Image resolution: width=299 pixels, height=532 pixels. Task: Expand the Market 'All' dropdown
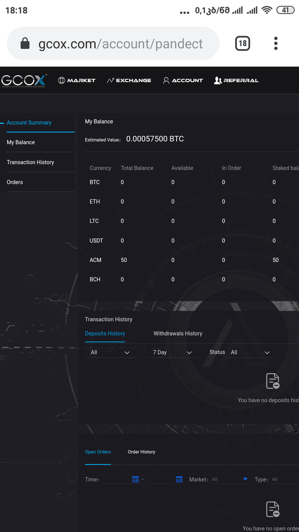click(x=230, y=480)
